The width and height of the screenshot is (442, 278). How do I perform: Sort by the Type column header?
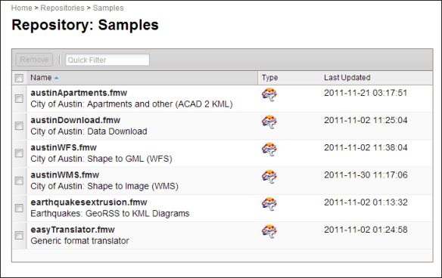click(269, 78)
